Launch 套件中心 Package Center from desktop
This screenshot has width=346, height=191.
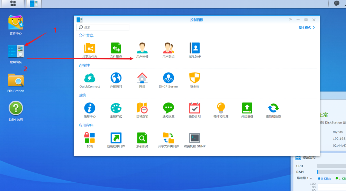16,22
